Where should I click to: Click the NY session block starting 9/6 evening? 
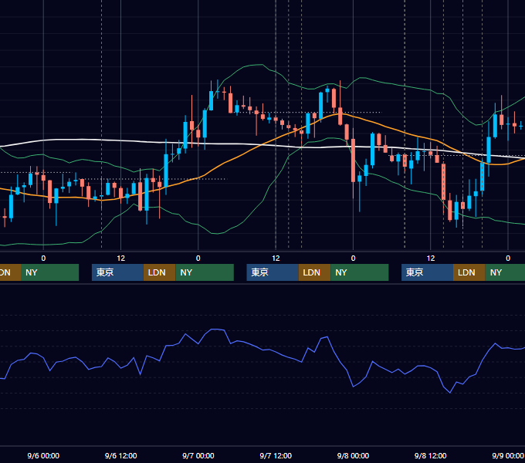coord(205,272)
